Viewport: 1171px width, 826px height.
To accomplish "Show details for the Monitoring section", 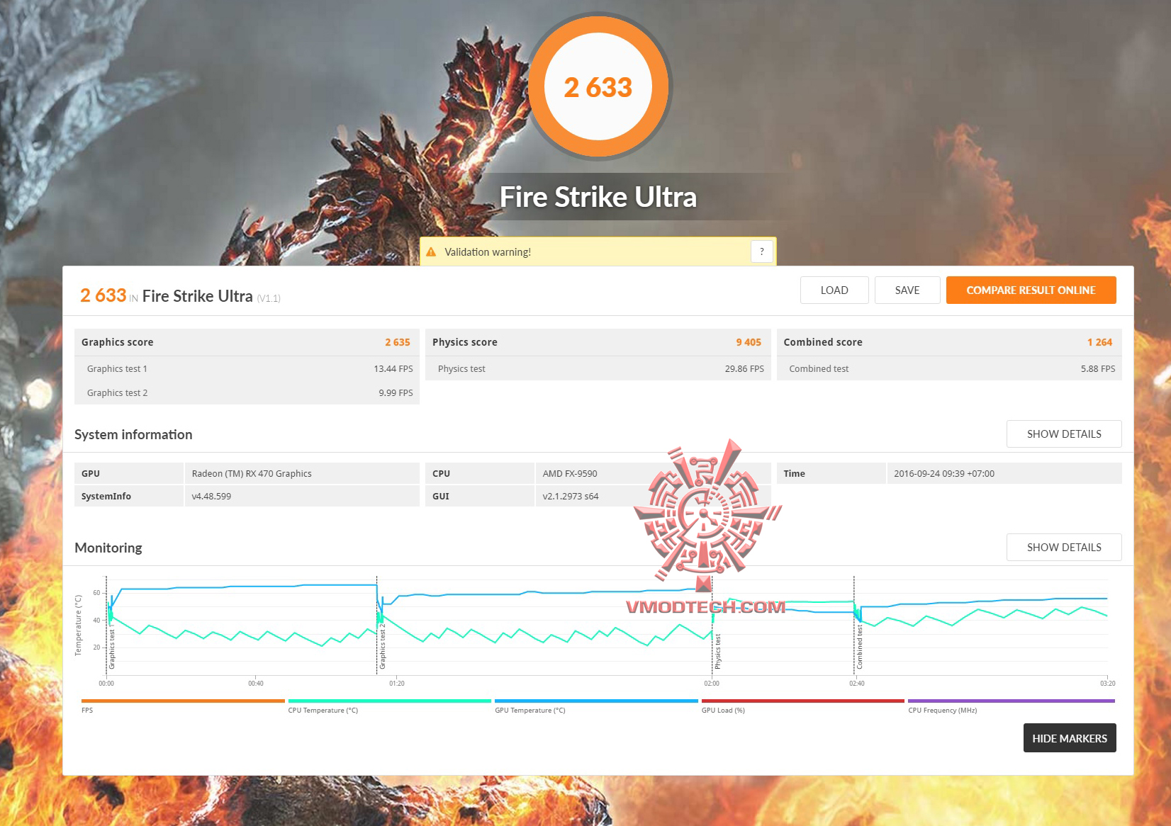I will 1064,548.
